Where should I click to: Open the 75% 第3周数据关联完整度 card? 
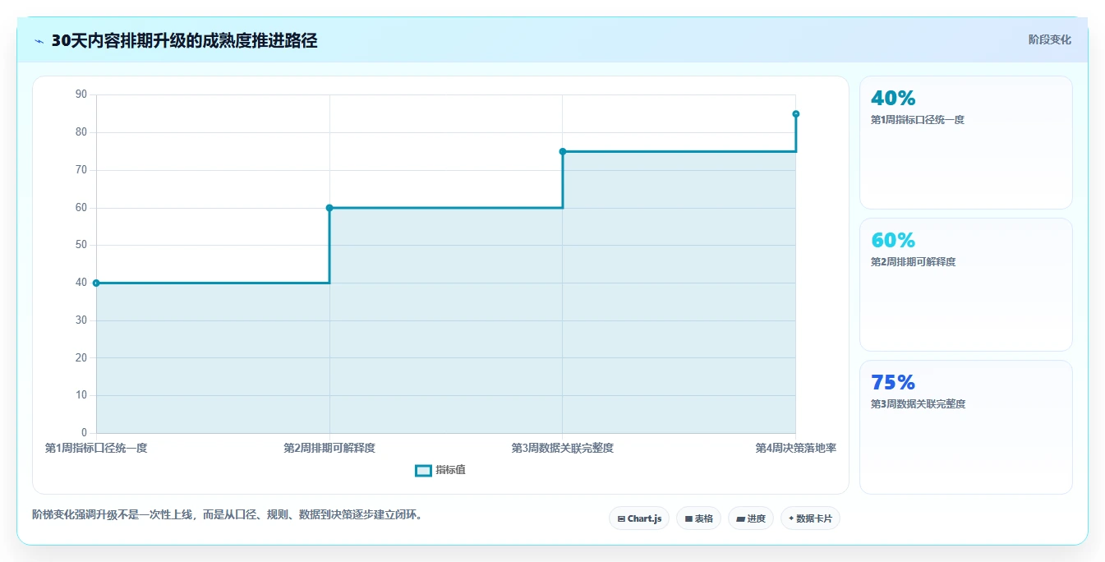tap(965, 426)
